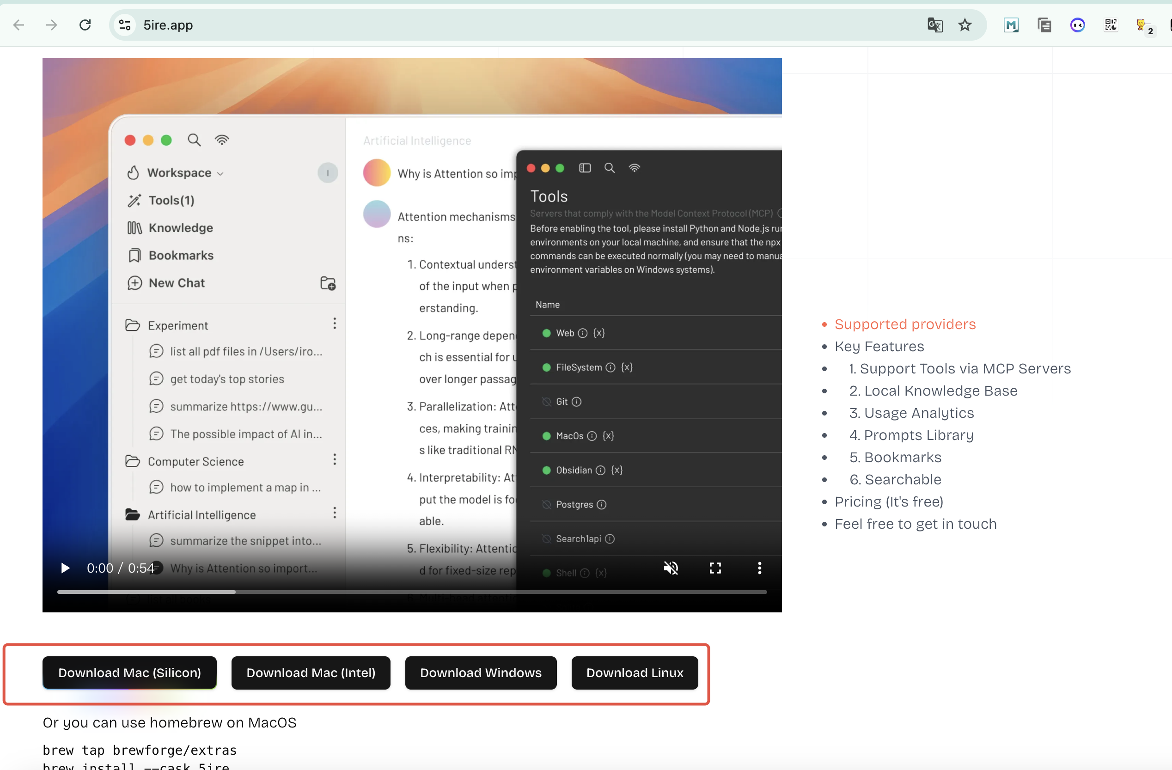Image resolution: width=1172 pixels, height=770 pixels.
Task: Open video more options menu
Action: pos(759,568)
